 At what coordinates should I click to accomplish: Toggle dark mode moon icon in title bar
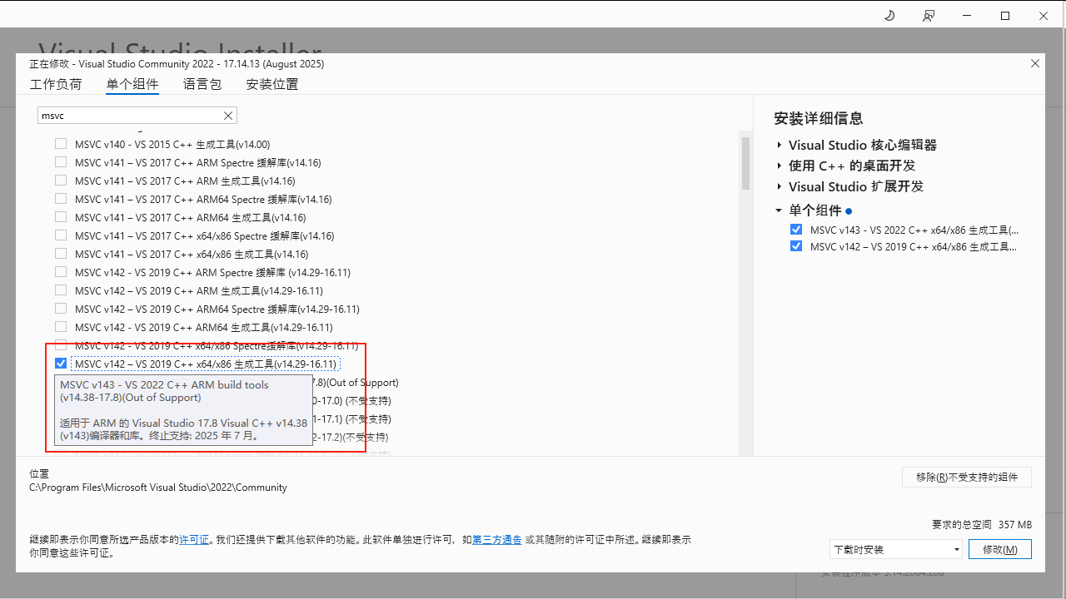tap(889, 16)
